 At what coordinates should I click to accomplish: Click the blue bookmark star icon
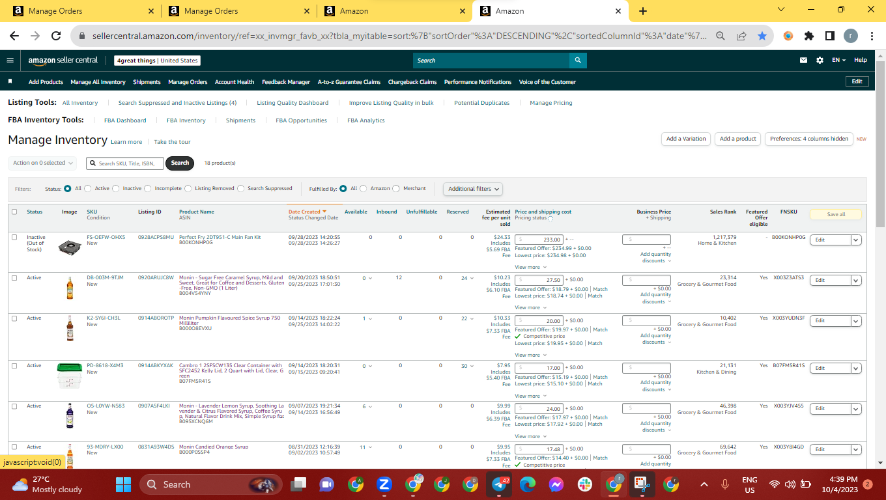[x=762, y=36]
